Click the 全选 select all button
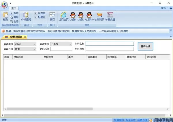173x122 pixels. click(x=14, y=22)
